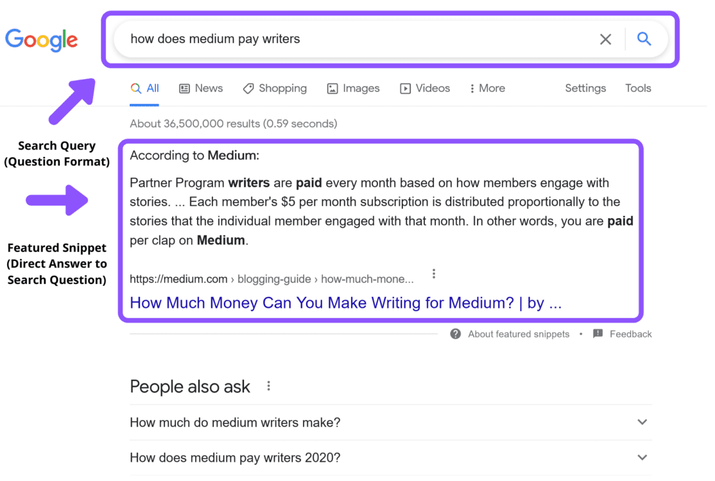The image size is (715, 481).
Task: Open the People also ask three-dot menu
Action: [268, 386]
